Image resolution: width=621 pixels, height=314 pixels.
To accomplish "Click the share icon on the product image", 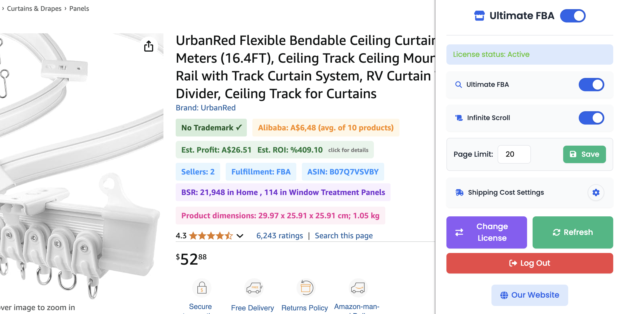I will click(x=149, y=46).
